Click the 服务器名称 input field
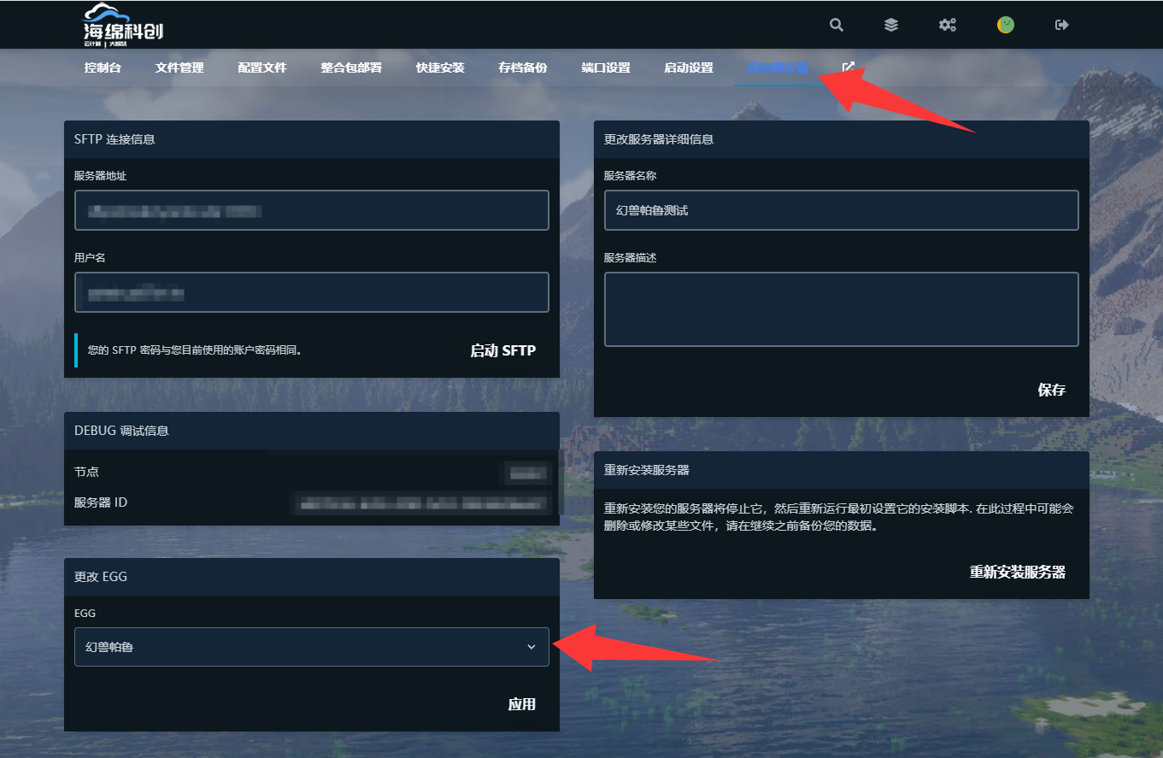Screen dimensions: 1163x758 pos(841,210)
